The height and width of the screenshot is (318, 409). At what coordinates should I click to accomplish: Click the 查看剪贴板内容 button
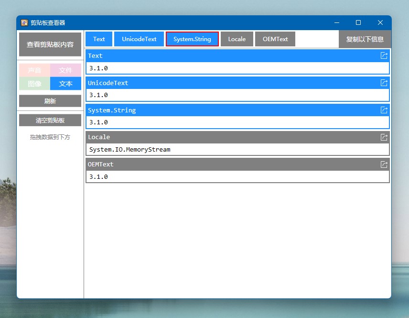click(50, 44)
